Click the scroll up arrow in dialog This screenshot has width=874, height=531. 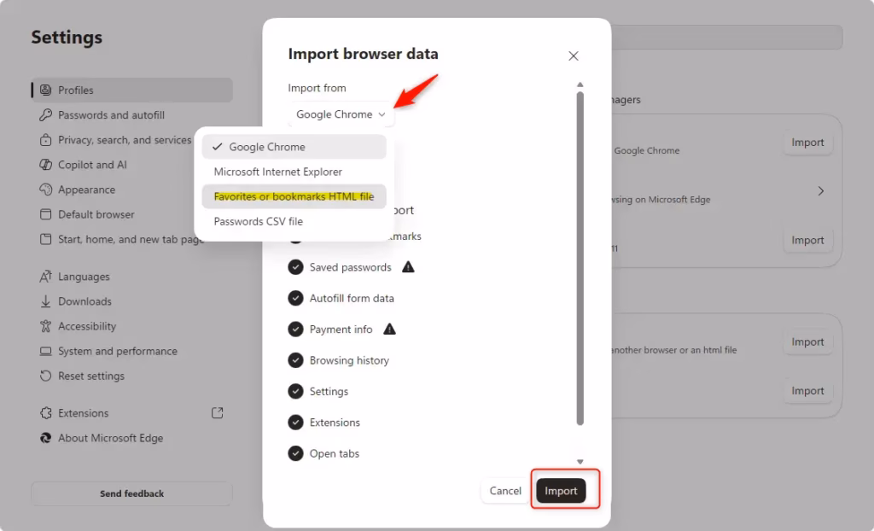click(x=580, y=85)
